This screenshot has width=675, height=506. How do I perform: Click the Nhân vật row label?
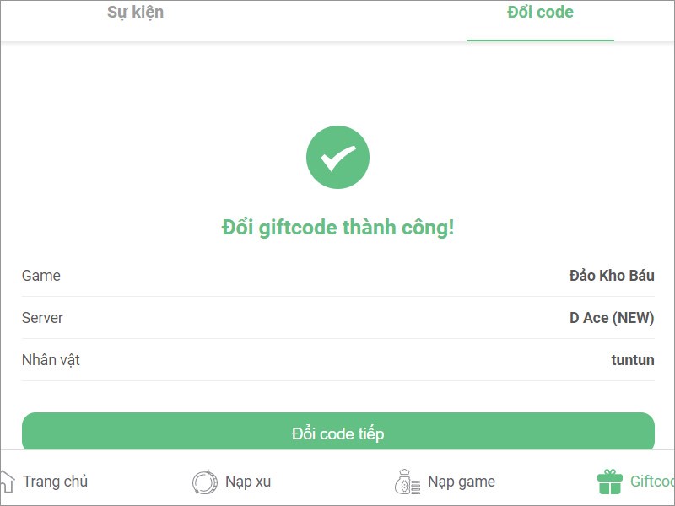51,360
